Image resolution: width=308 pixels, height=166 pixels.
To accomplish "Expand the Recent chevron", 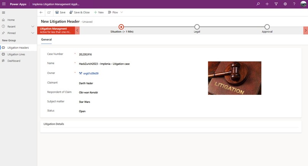I will 32,26.
